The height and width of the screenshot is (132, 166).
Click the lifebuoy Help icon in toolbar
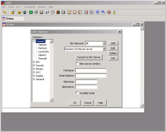pos(109,12)
